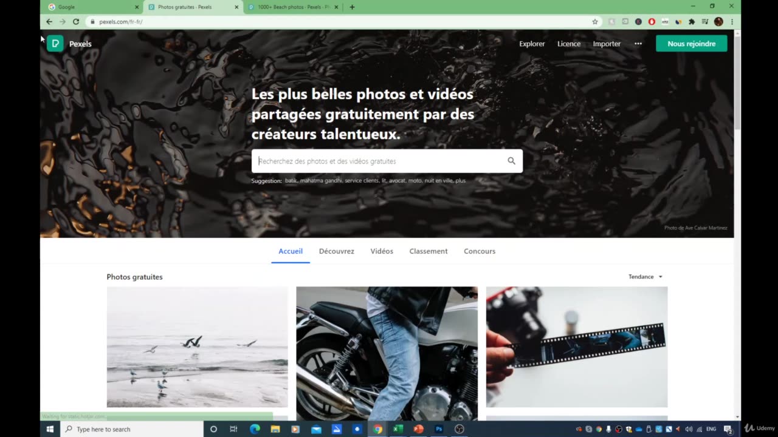Open File Explorer from taskbar
778x437 pixels.
click(x=275, y=429)
